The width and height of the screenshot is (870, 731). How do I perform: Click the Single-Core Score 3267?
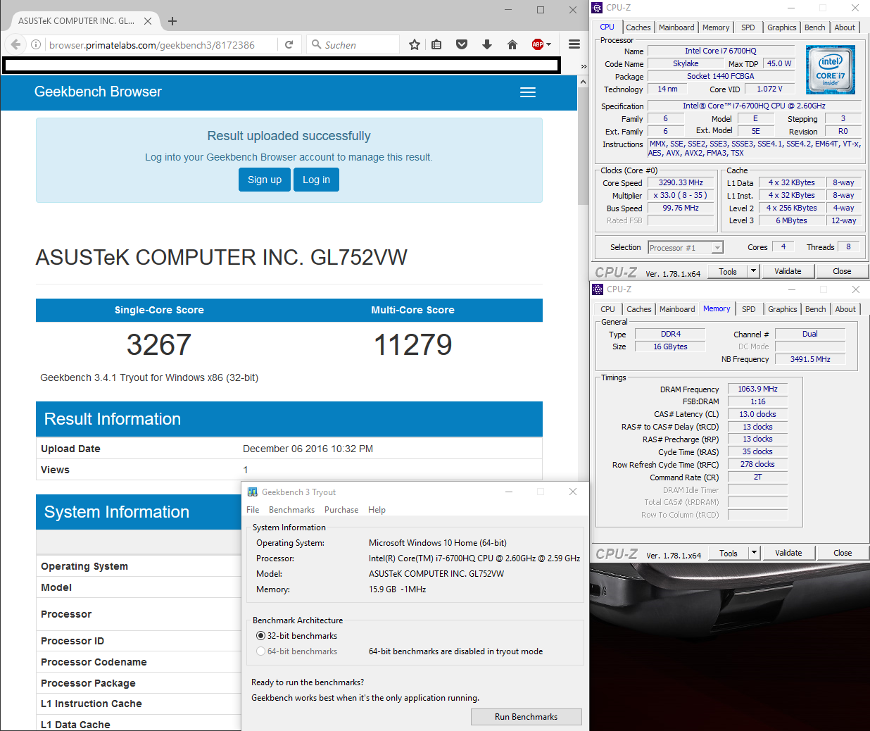[159, 344]
